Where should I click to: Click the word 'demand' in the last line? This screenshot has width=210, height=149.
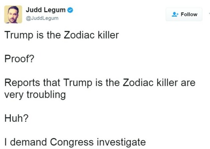pos(28,142)
